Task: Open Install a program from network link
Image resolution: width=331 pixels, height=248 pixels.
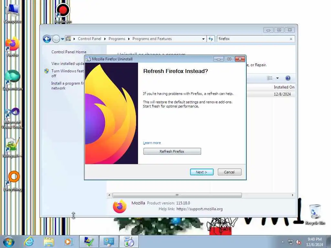Action: click(68, 86)
